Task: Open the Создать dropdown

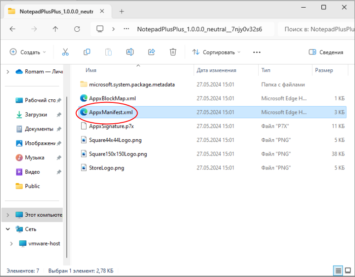Action: (28, 52)
